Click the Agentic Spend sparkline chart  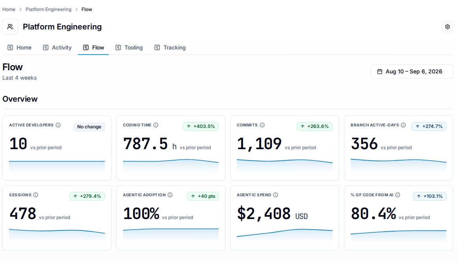pyautogui.click(x=284, y=236)
